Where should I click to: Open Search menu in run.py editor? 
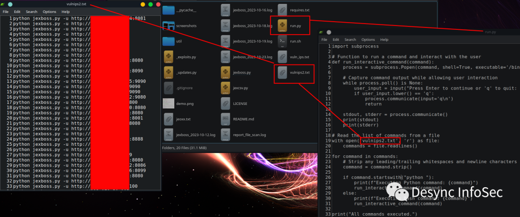tap(350, 40)
